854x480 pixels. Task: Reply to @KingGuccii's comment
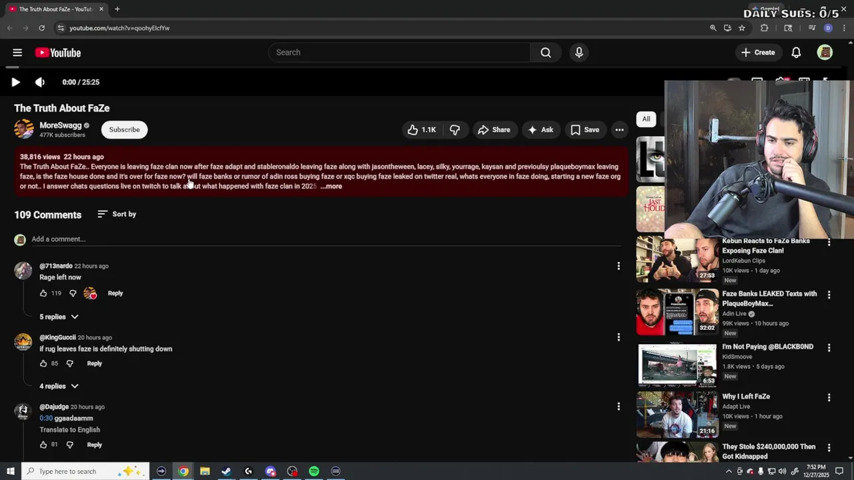95,364
